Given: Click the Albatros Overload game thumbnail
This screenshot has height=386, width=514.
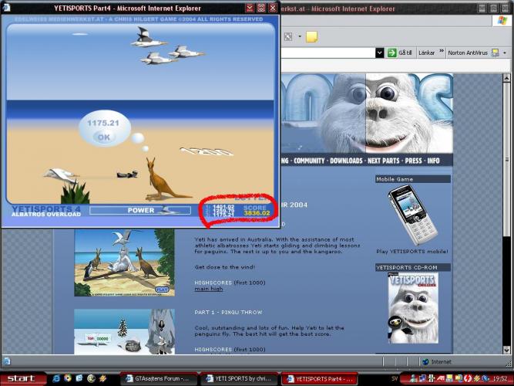Looking at the screenshot, I should [124, 262].
